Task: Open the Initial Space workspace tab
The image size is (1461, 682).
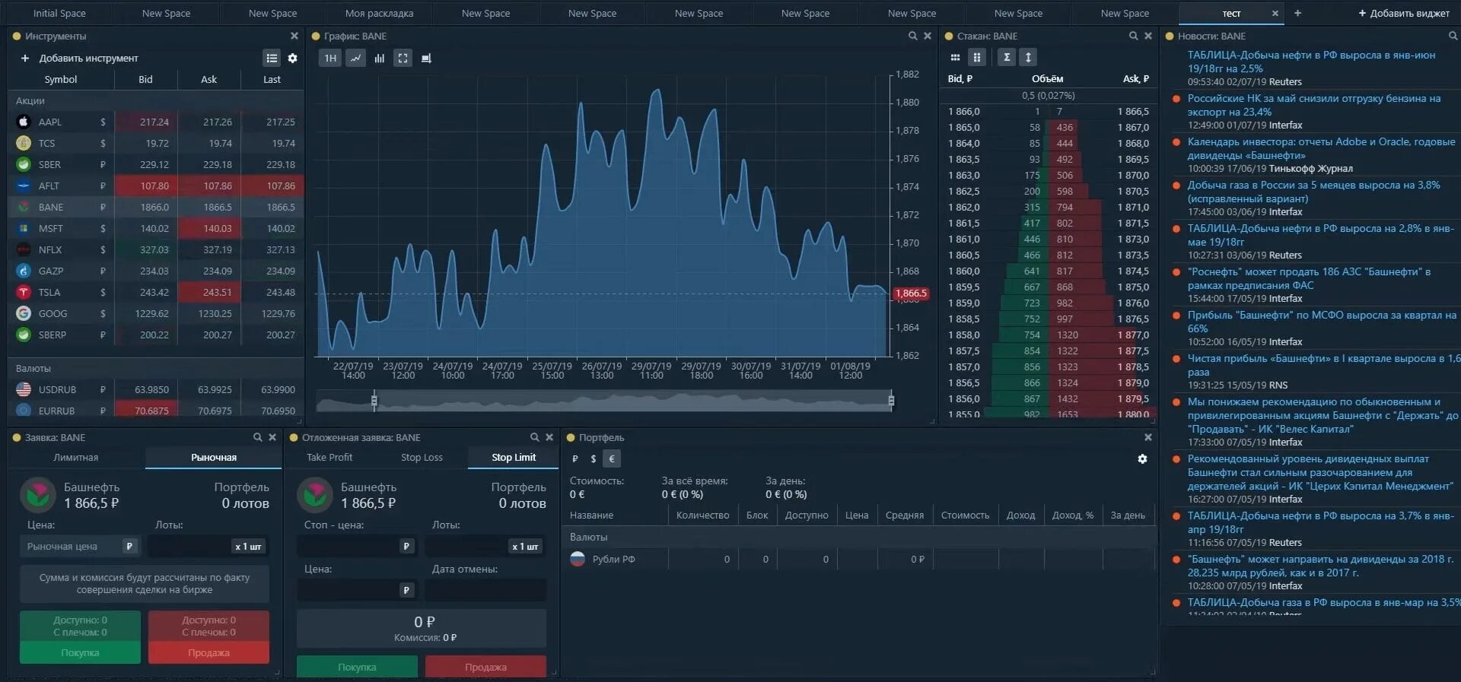Action: pos(59,13)
